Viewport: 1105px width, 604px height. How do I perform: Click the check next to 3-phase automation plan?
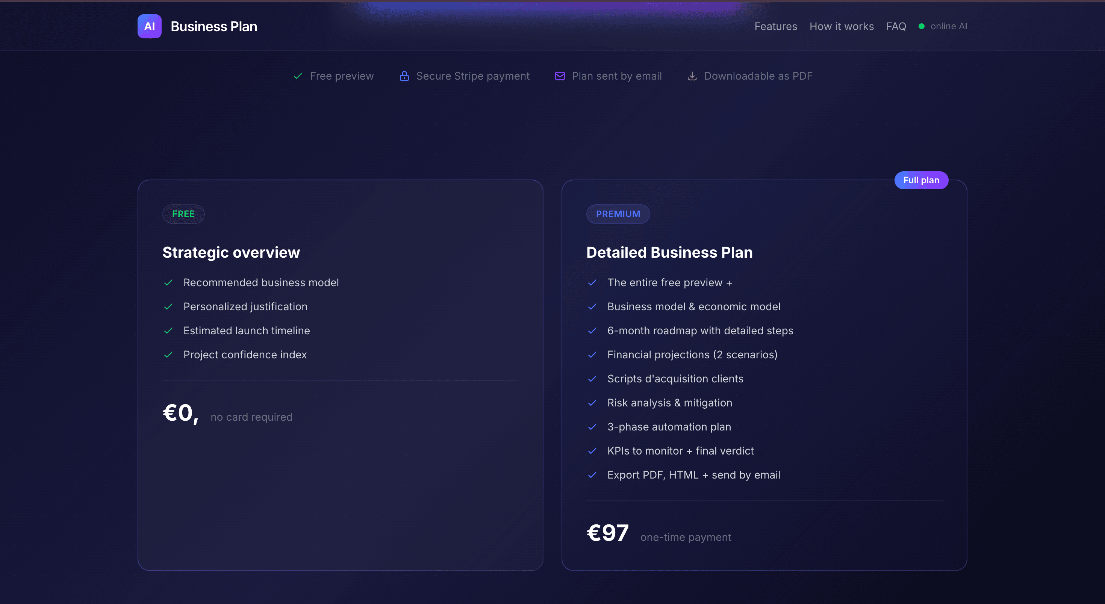click(x=592, y=427)
